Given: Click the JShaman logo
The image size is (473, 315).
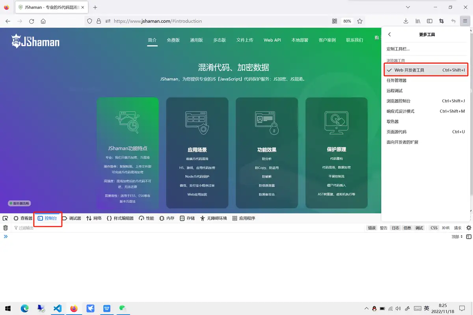Looking at the screenshot, I should point(35,41).
